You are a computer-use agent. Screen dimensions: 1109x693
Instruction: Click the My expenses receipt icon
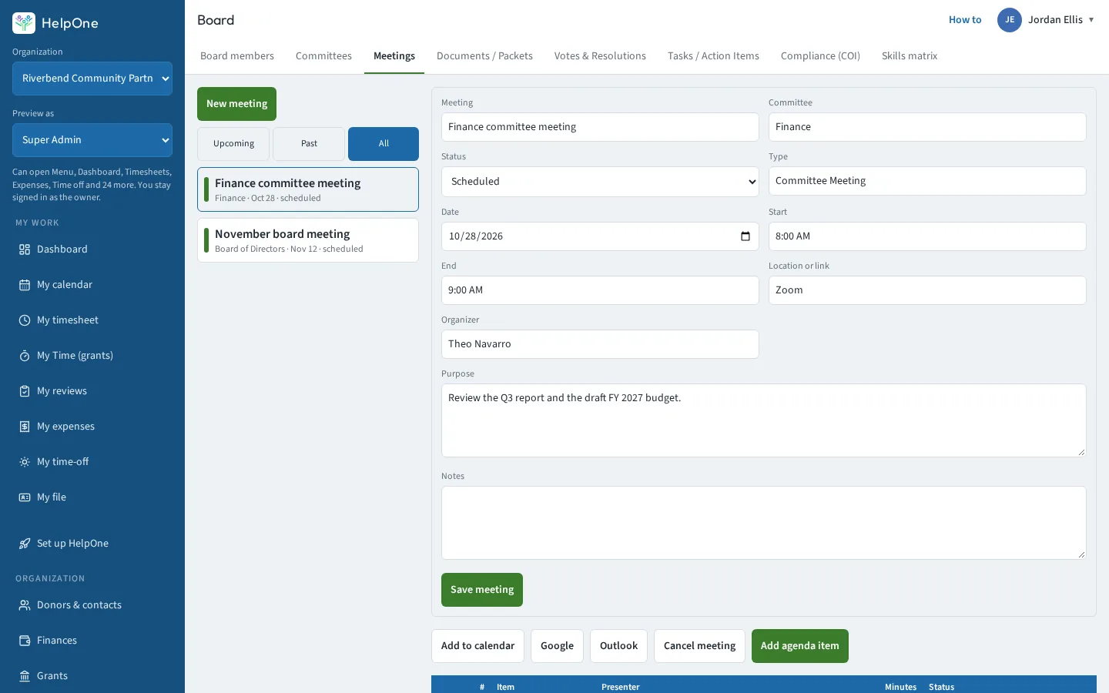tap(25, 427)
